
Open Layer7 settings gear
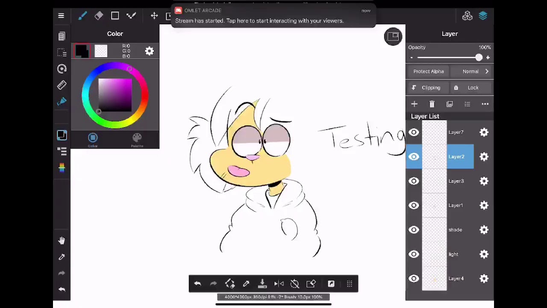click(484, 133)
